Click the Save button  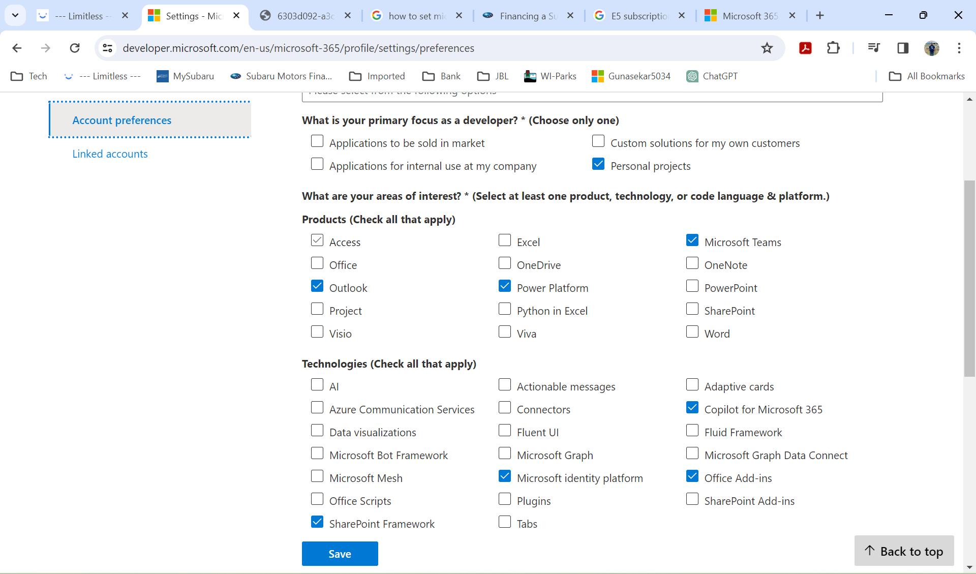pyautogui.click(x=340, y=554)
